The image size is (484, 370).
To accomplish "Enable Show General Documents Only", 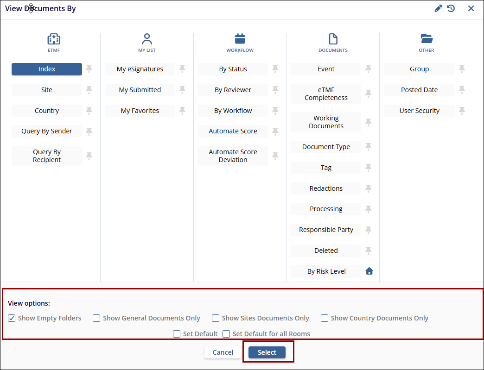I will point(96,318).
